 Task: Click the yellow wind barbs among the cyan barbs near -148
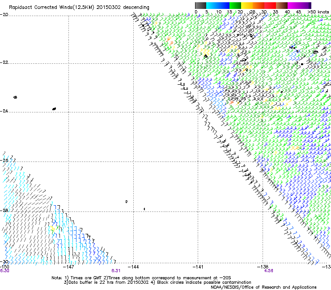(x=52, y=229)
